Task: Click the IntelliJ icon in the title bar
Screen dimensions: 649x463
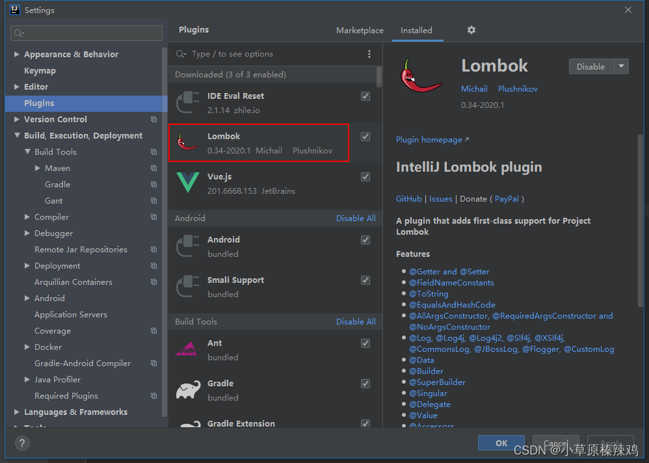Action: (15, 10)
